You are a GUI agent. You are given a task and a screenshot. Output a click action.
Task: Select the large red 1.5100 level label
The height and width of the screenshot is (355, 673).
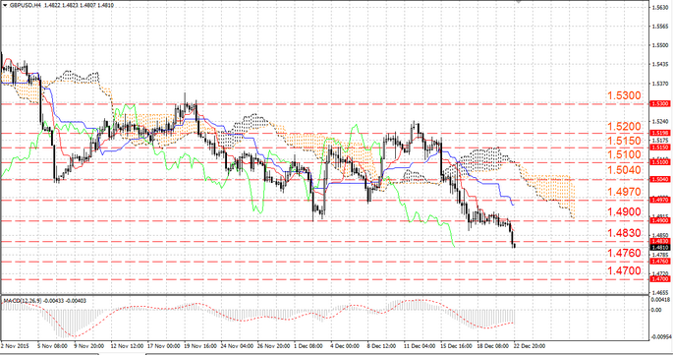click(x=624, y=154)
